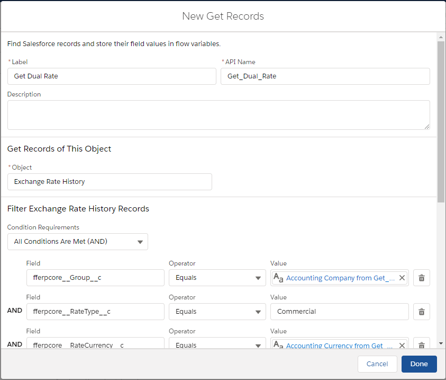Delete the RateCurrency condition row
446x380 pixels.
422,344
